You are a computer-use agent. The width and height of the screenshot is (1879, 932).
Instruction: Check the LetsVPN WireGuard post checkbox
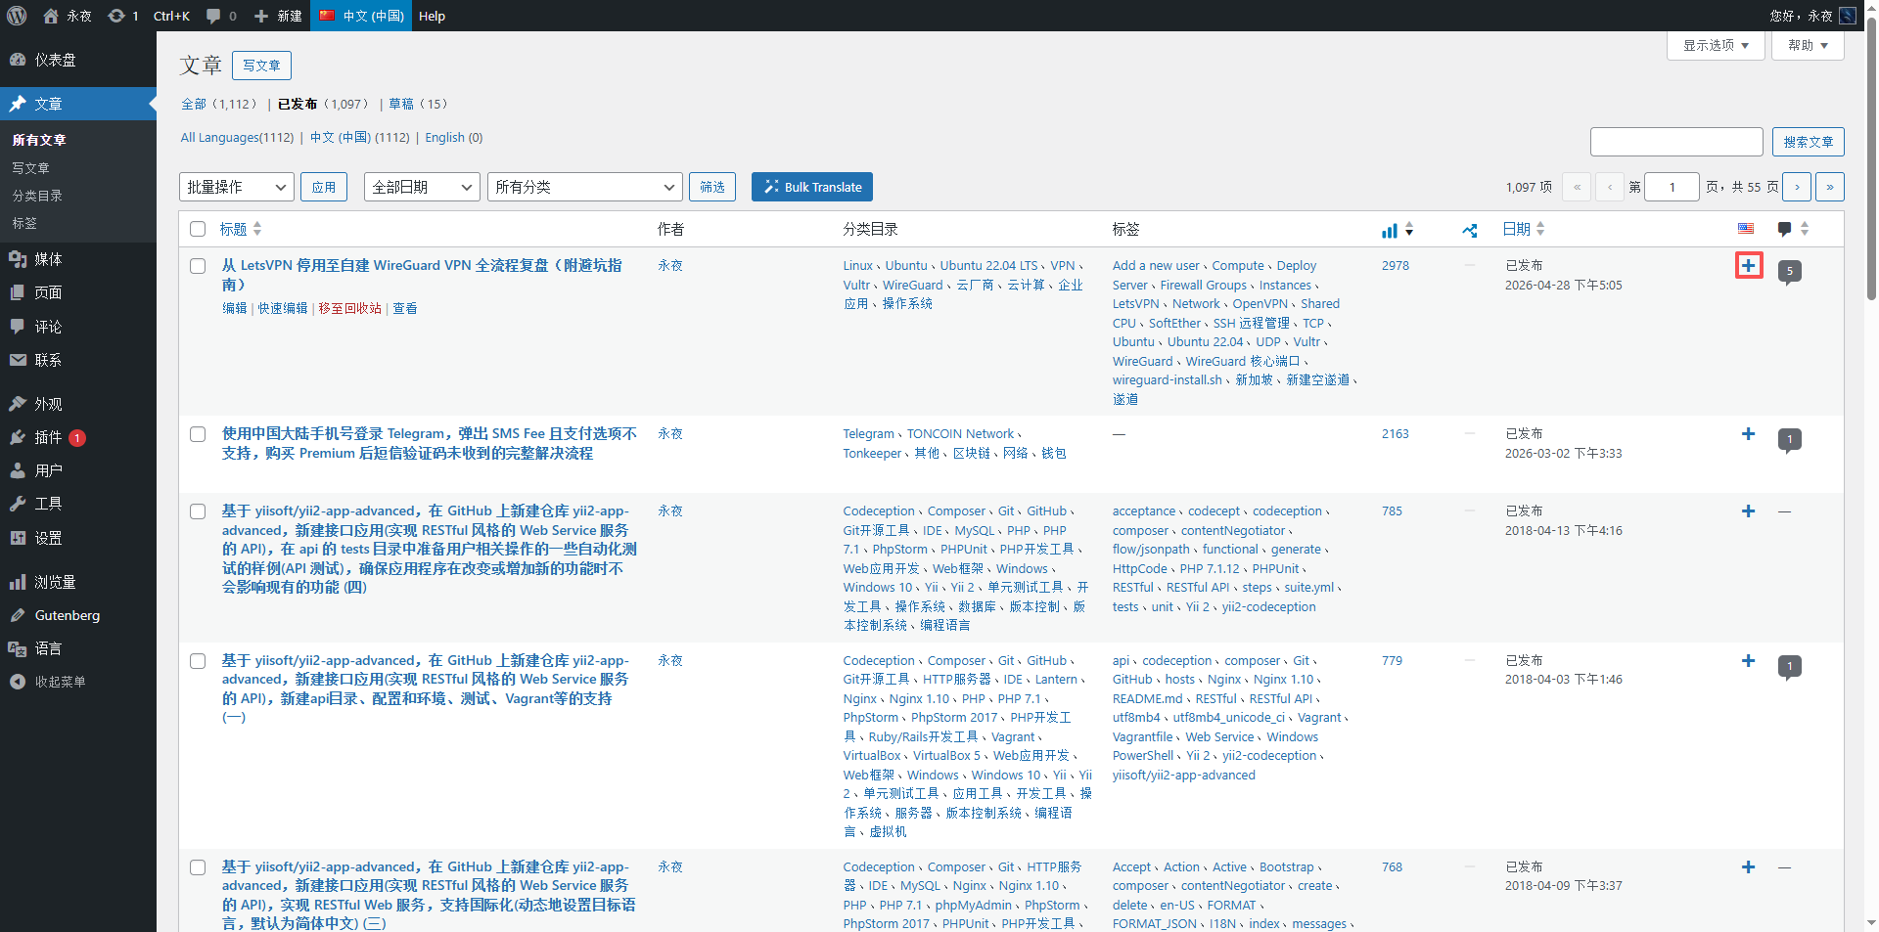click(198, 266)
